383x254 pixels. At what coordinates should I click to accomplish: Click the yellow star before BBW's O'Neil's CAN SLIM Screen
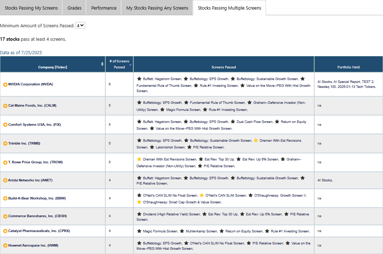point(202,195)
